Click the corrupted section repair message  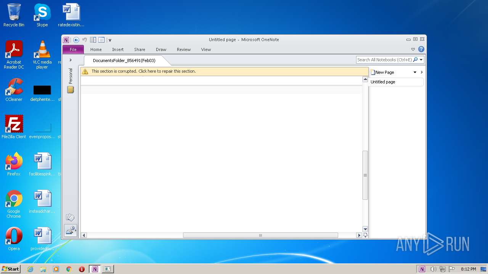tap(144, 71)
